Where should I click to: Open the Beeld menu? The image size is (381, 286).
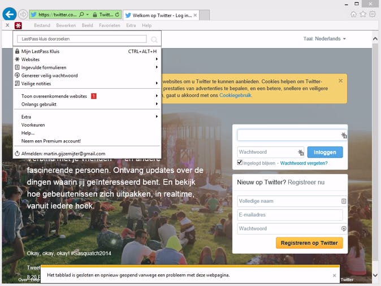click(87, 25)
